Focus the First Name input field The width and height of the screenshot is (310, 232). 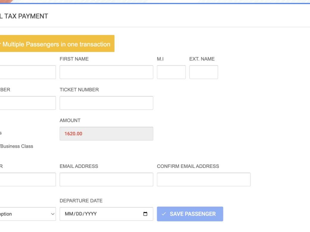click(106, 72)
